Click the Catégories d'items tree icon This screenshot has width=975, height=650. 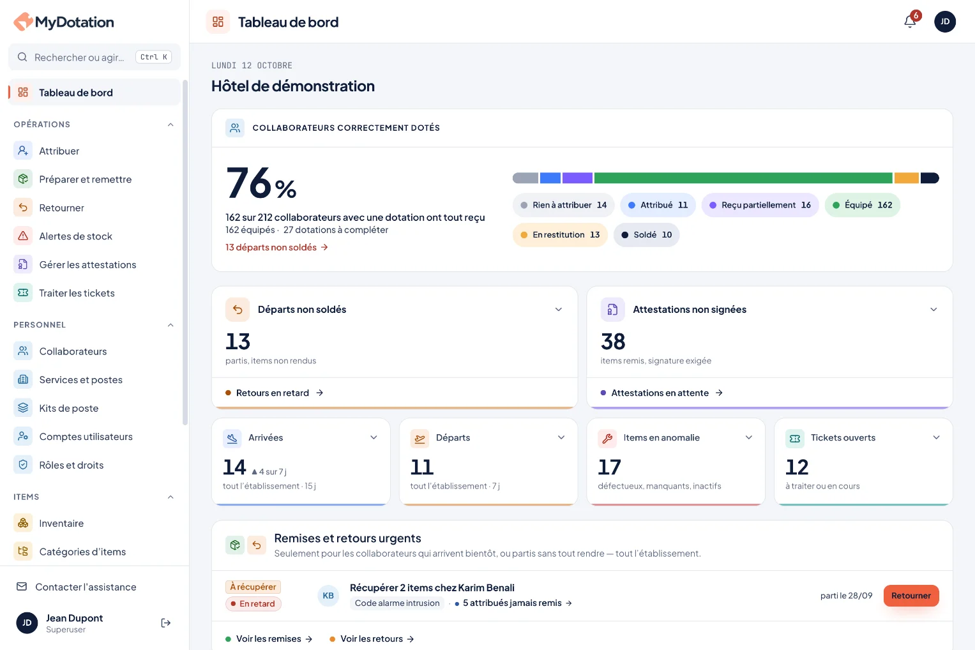[23, 552]
